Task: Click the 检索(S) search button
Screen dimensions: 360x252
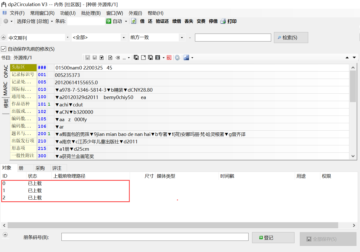Action: (x=291, y=37)
